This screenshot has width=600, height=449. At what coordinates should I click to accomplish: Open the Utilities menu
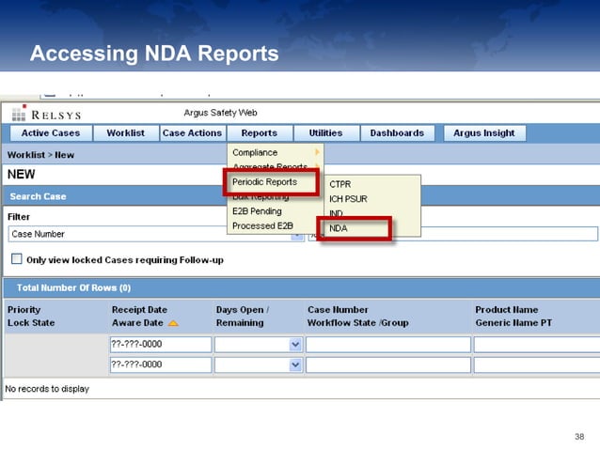pyautogui.click(x=325, y=133)
